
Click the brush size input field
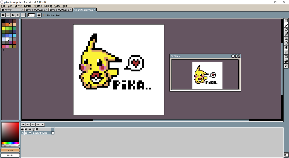(31, 15)
